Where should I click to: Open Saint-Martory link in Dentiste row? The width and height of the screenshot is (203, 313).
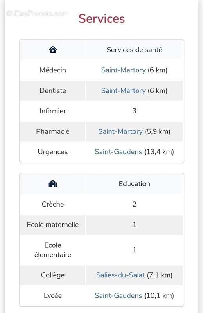pyautogui.click(x=123, y=91)
